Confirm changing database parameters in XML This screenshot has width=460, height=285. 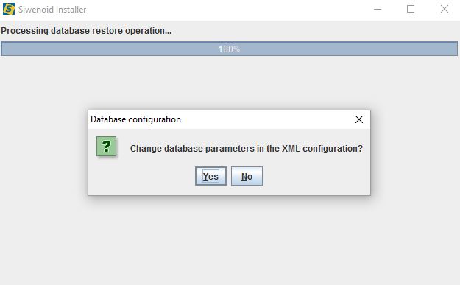click(210, 176)
